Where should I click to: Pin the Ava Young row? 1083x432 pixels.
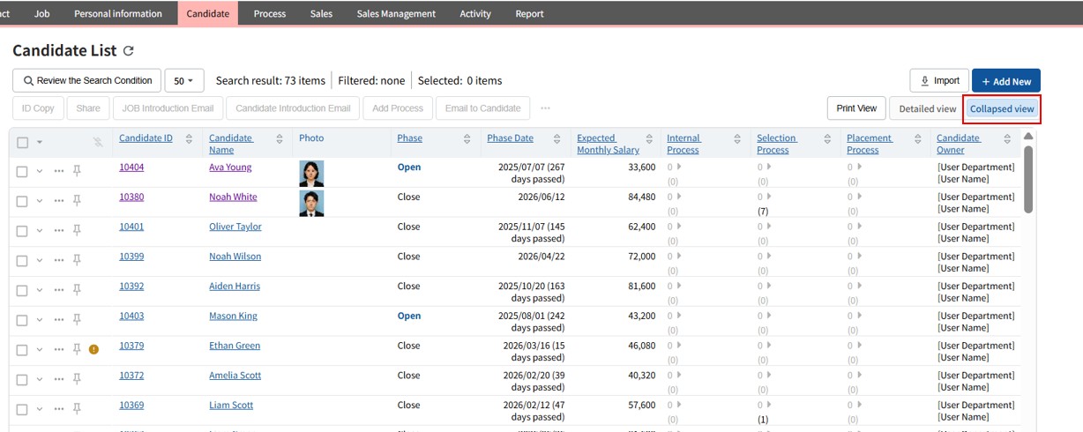click(77, 171)
